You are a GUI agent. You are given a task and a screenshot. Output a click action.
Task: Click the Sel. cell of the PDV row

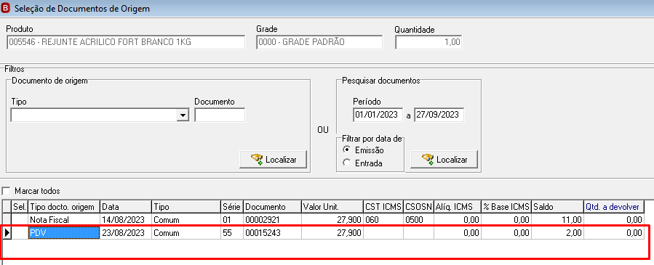(x=20, y=233)
